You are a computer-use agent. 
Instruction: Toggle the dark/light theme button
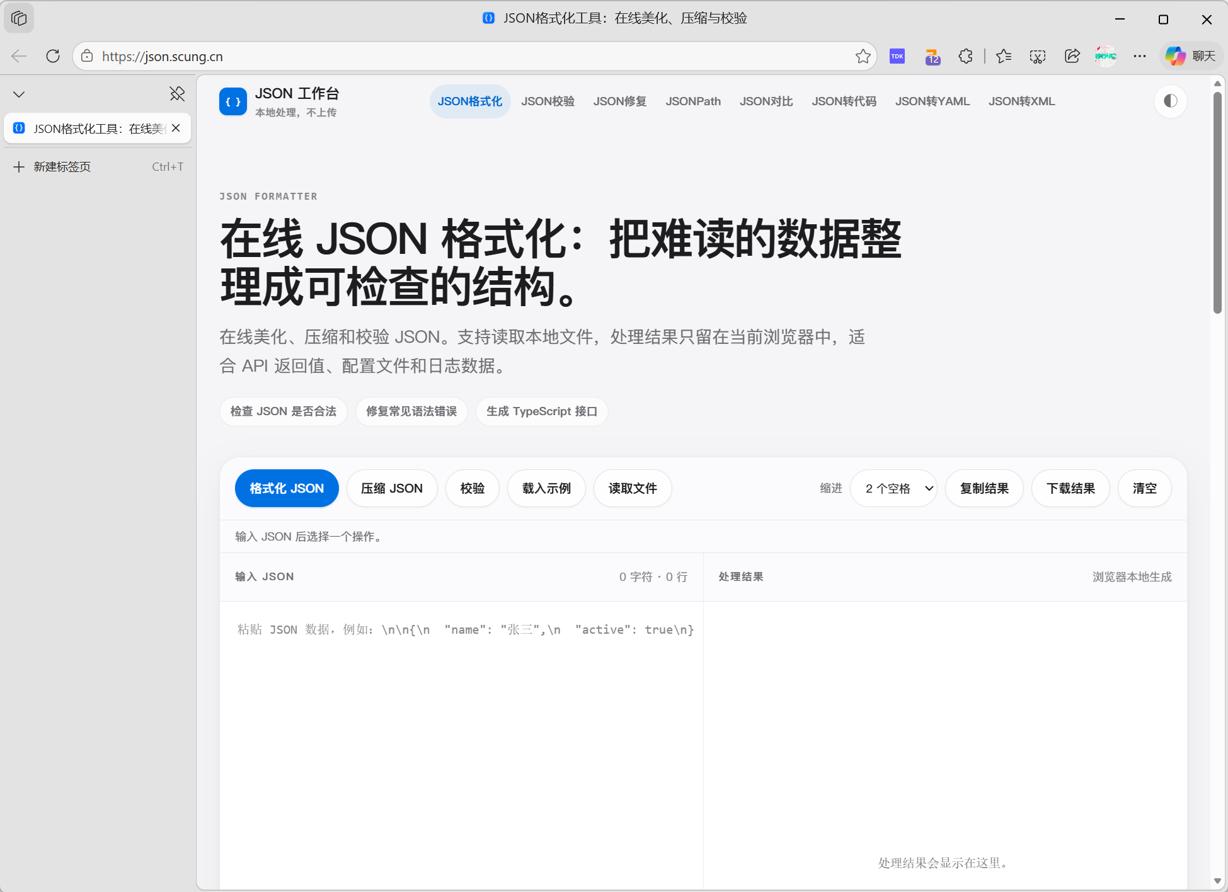coord(1171,101)
